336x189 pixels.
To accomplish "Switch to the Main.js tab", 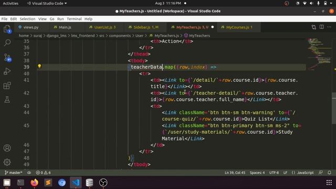I will [65, 27].
